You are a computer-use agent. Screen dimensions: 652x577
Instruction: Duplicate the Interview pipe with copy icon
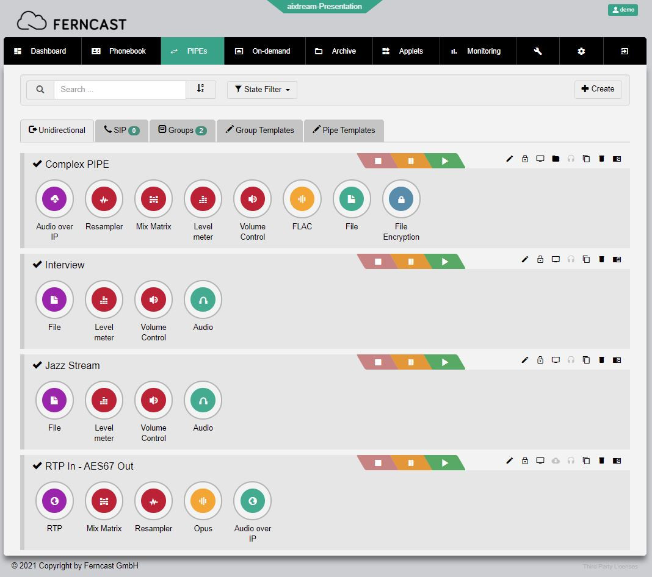(586, 260)
